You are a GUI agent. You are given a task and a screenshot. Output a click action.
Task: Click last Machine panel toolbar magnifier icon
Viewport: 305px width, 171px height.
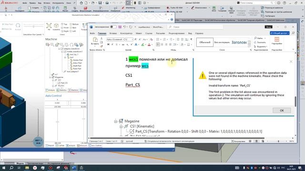point(81,45)
